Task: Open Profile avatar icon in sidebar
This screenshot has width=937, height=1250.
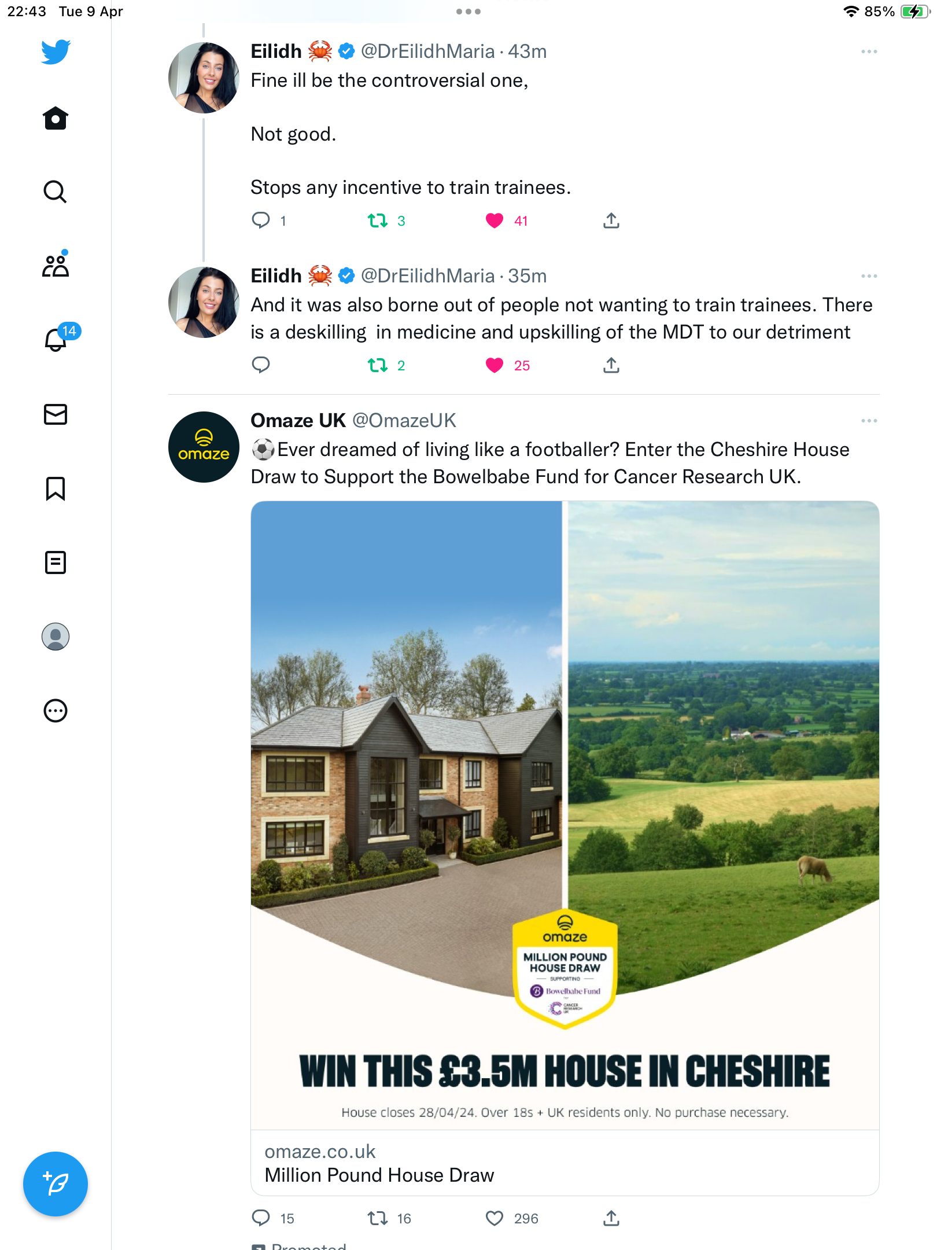Action: [x=56, y=637]
